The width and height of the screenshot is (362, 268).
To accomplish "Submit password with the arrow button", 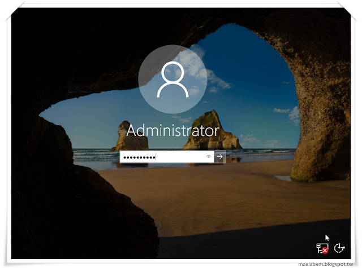I will coord(220,157).
